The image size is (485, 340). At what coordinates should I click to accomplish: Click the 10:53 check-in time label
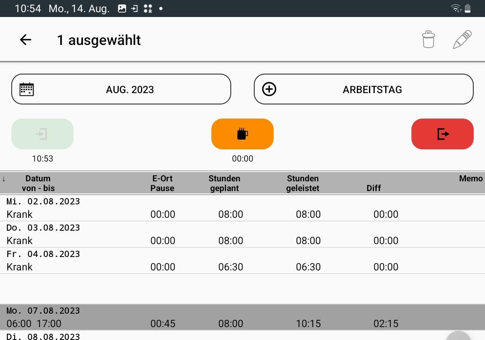[x=42, y=159]
